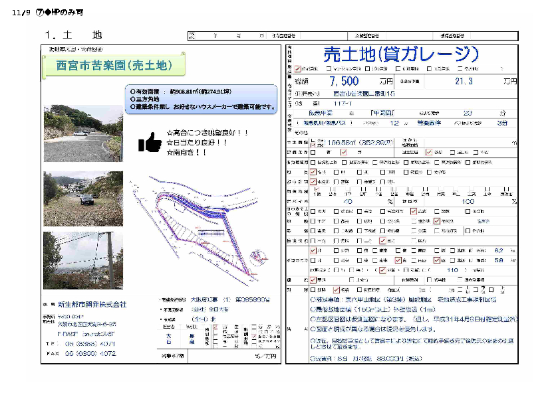Viewport: 560px width, 395px height.
Task: Click the blue info box listing 有効面積
Action: pyautogui.click(x=201, y=98)
